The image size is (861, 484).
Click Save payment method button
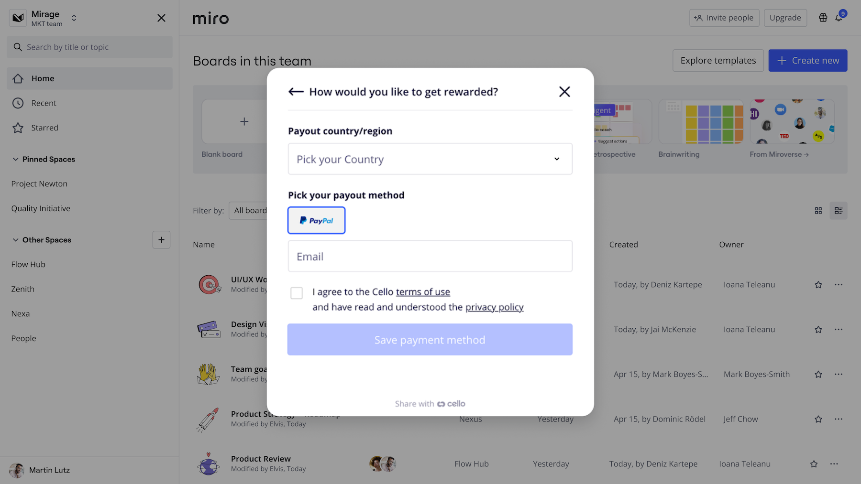point(430,340)
